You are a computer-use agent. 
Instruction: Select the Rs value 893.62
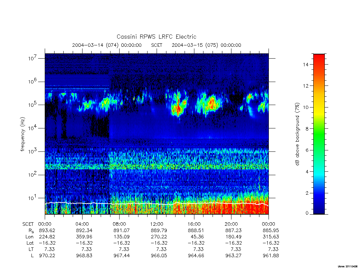[47, 230]
